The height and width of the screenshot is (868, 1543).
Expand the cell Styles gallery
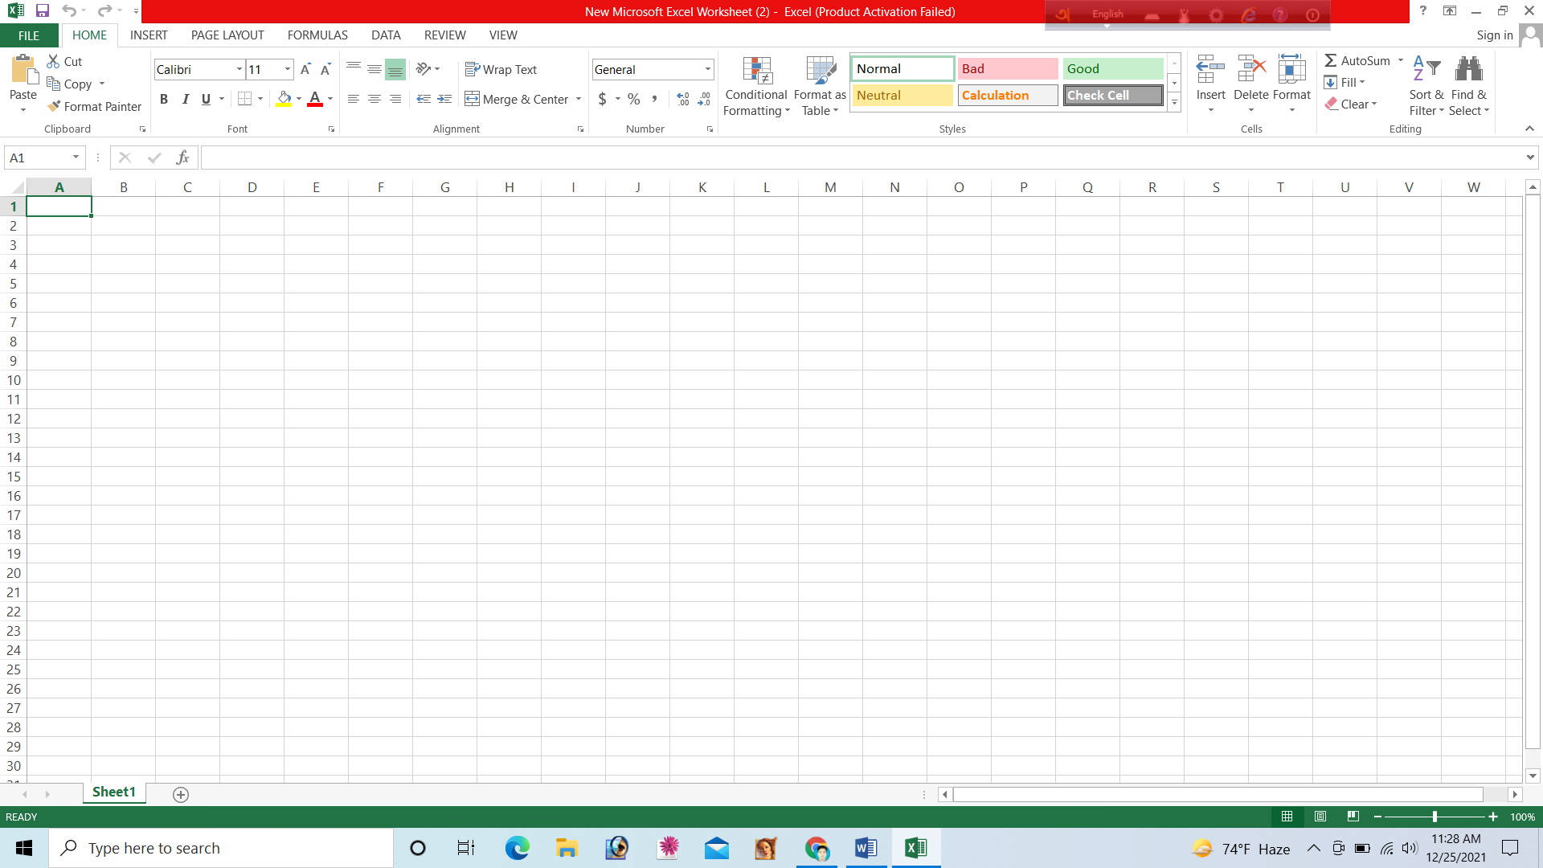click(x=1174, y=102)
